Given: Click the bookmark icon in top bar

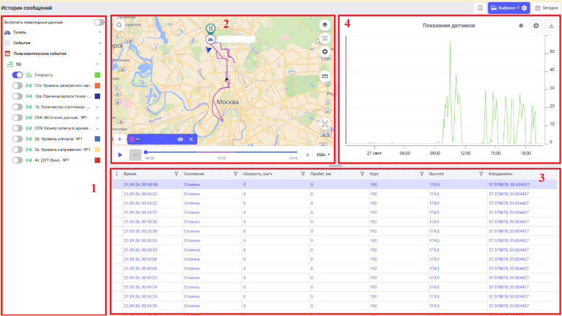Looking at the screenshot, I should (x=480, y=8).
